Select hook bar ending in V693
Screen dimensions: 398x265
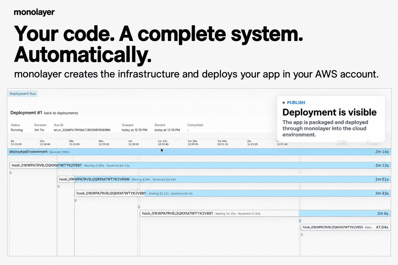tap(346, 227)
